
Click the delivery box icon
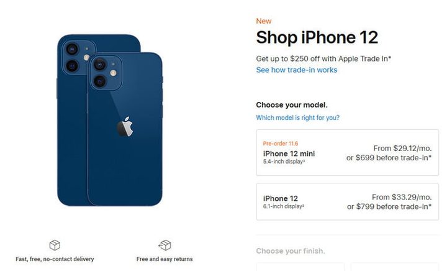click(x=55, y=245)
